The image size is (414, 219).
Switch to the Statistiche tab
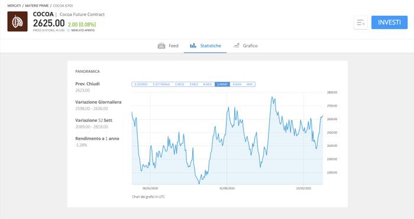205,46
